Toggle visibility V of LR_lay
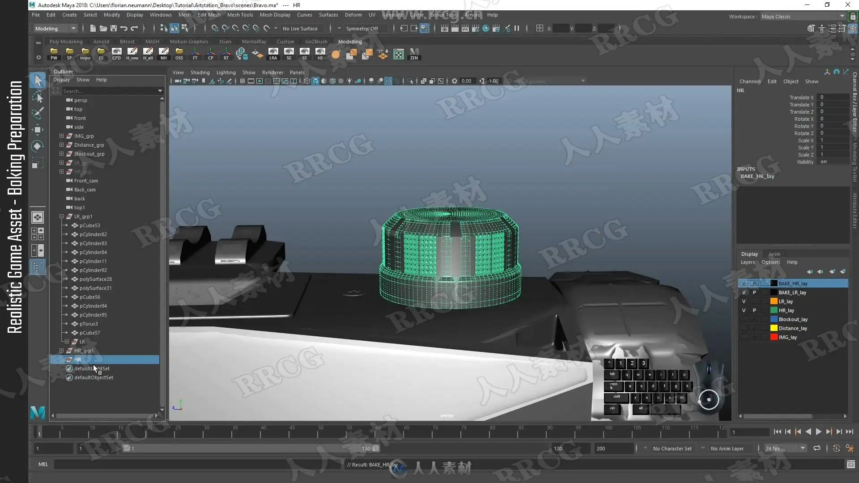Image resolution: width=859 pixels, height=483 pixels. click(744, 301)
